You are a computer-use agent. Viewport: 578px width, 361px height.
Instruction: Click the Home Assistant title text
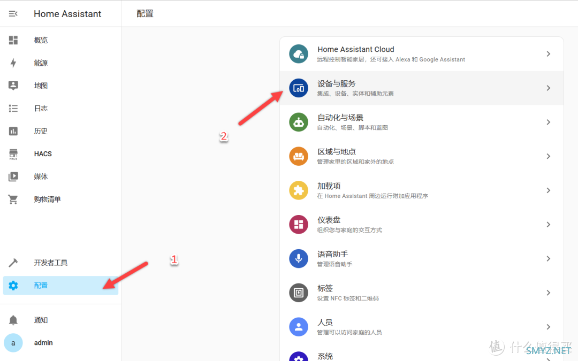[67, 13]
